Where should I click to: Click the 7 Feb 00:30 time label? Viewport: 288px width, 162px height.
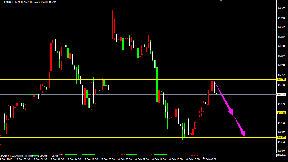pyautogui.click(x=210, y=159)
